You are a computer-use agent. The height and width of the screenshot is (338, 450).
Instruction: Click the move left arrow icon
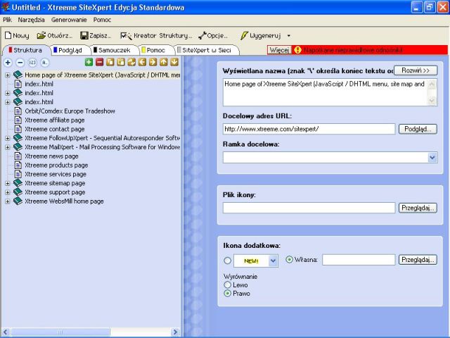click(x=142, y=62)
